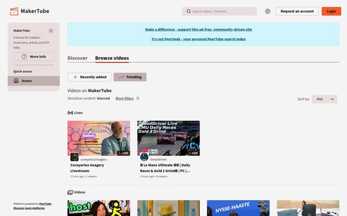The height and width of the screenshot is (216, 347).
Task: Open the Coreyartus Live Art Stream thumbnail
Action: [x=99, y=138]
